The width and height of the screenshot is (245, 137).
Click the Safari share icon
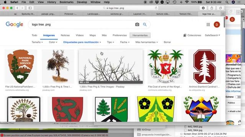[x=212, y=8]
